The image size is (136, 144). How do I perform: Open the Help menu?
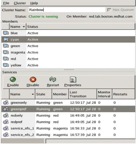click(34, 3)
